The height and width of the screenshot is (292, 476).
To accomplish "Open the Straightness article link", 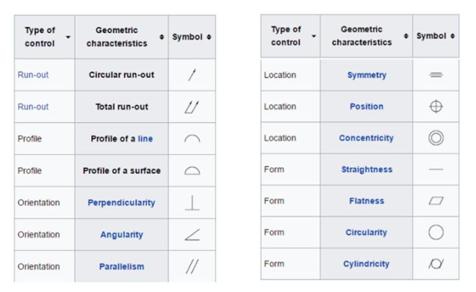I will point(366,170).
